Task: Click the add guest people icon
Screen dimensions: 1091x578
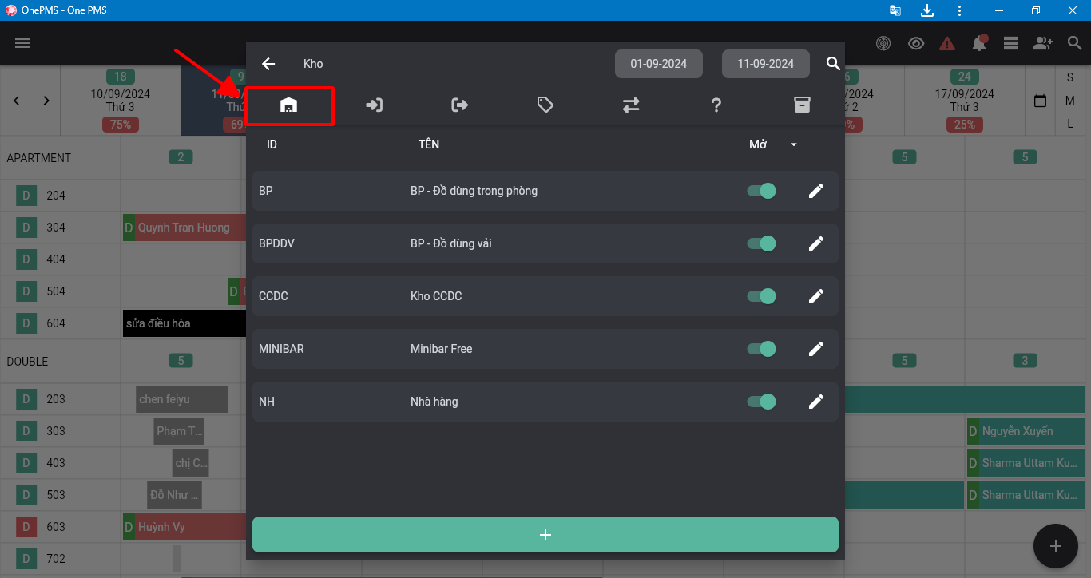Action: coord(1043,43)
